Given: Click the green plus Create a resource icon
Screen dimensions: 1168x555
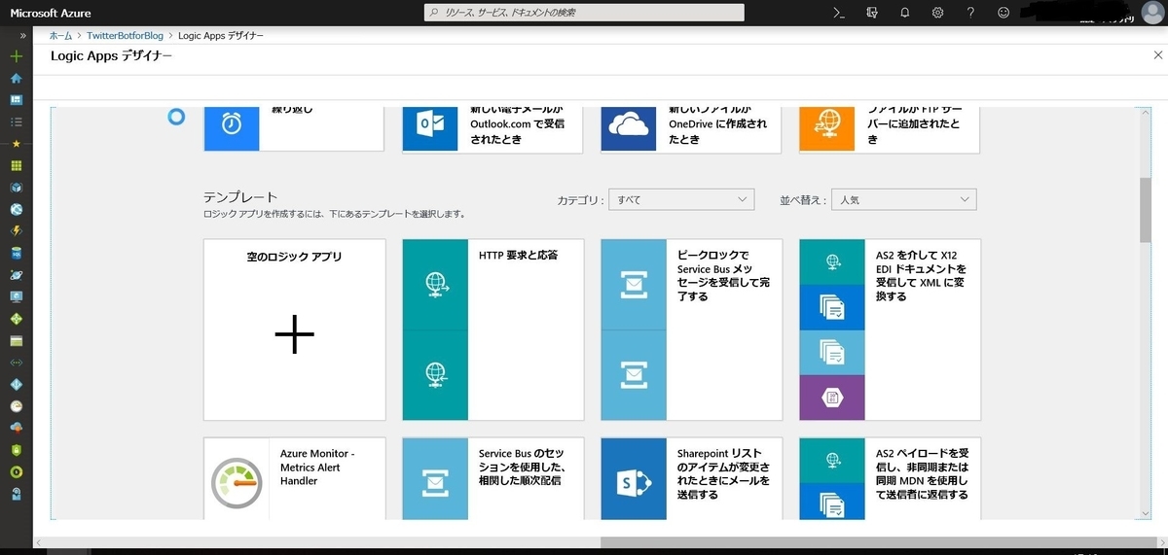Looking at the screenshot, I should [16, 56].
